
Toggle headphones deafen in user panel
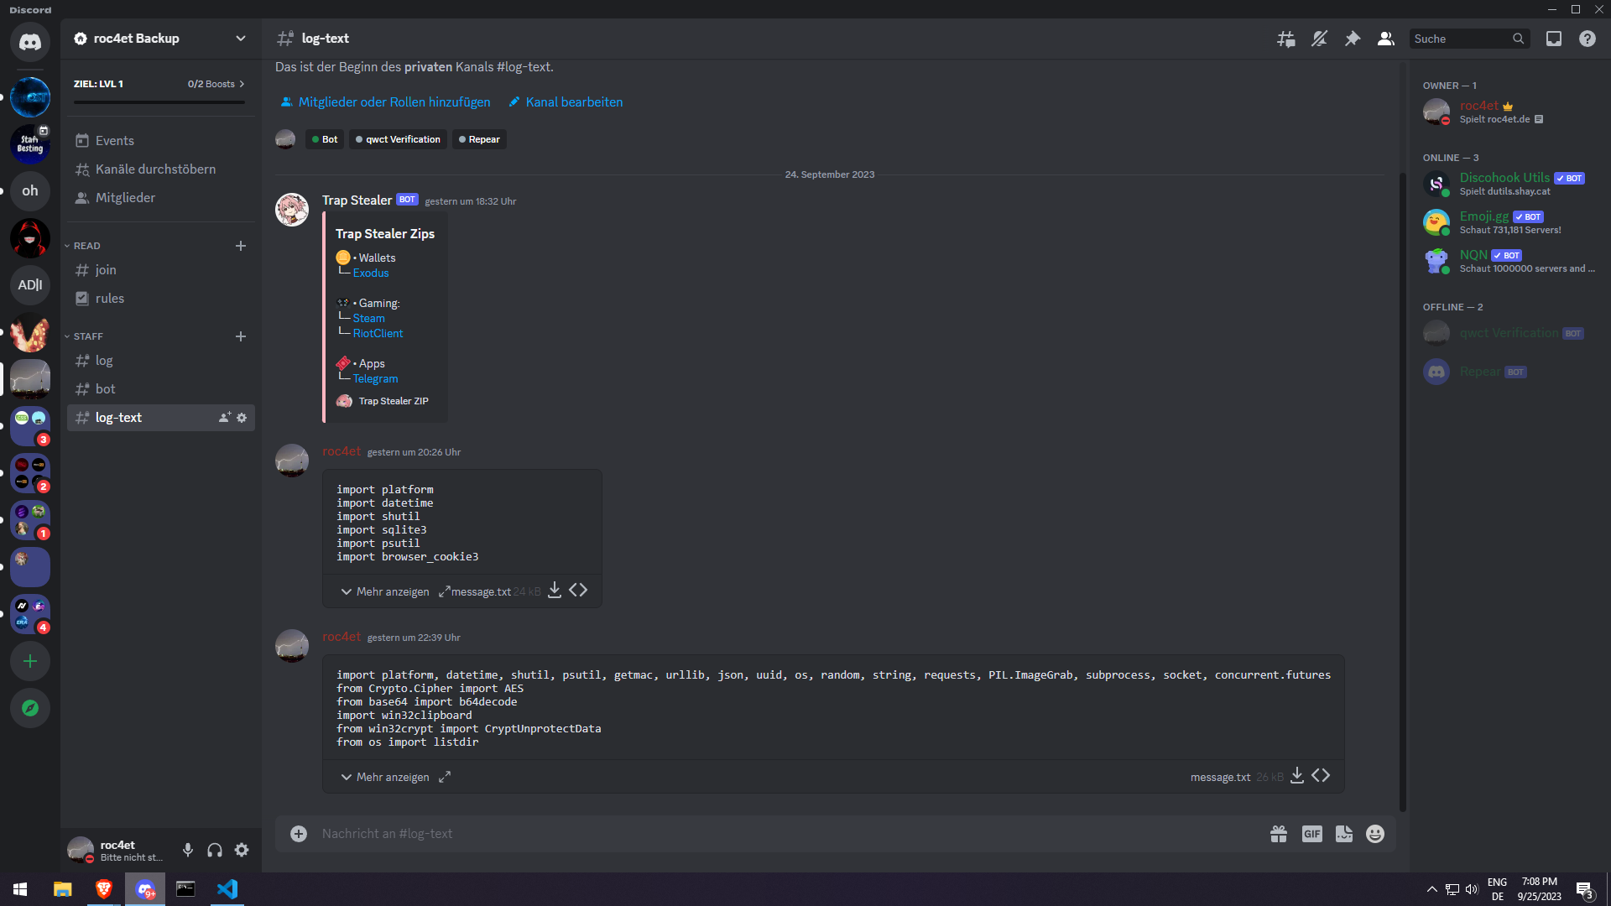tap(215, 850)
